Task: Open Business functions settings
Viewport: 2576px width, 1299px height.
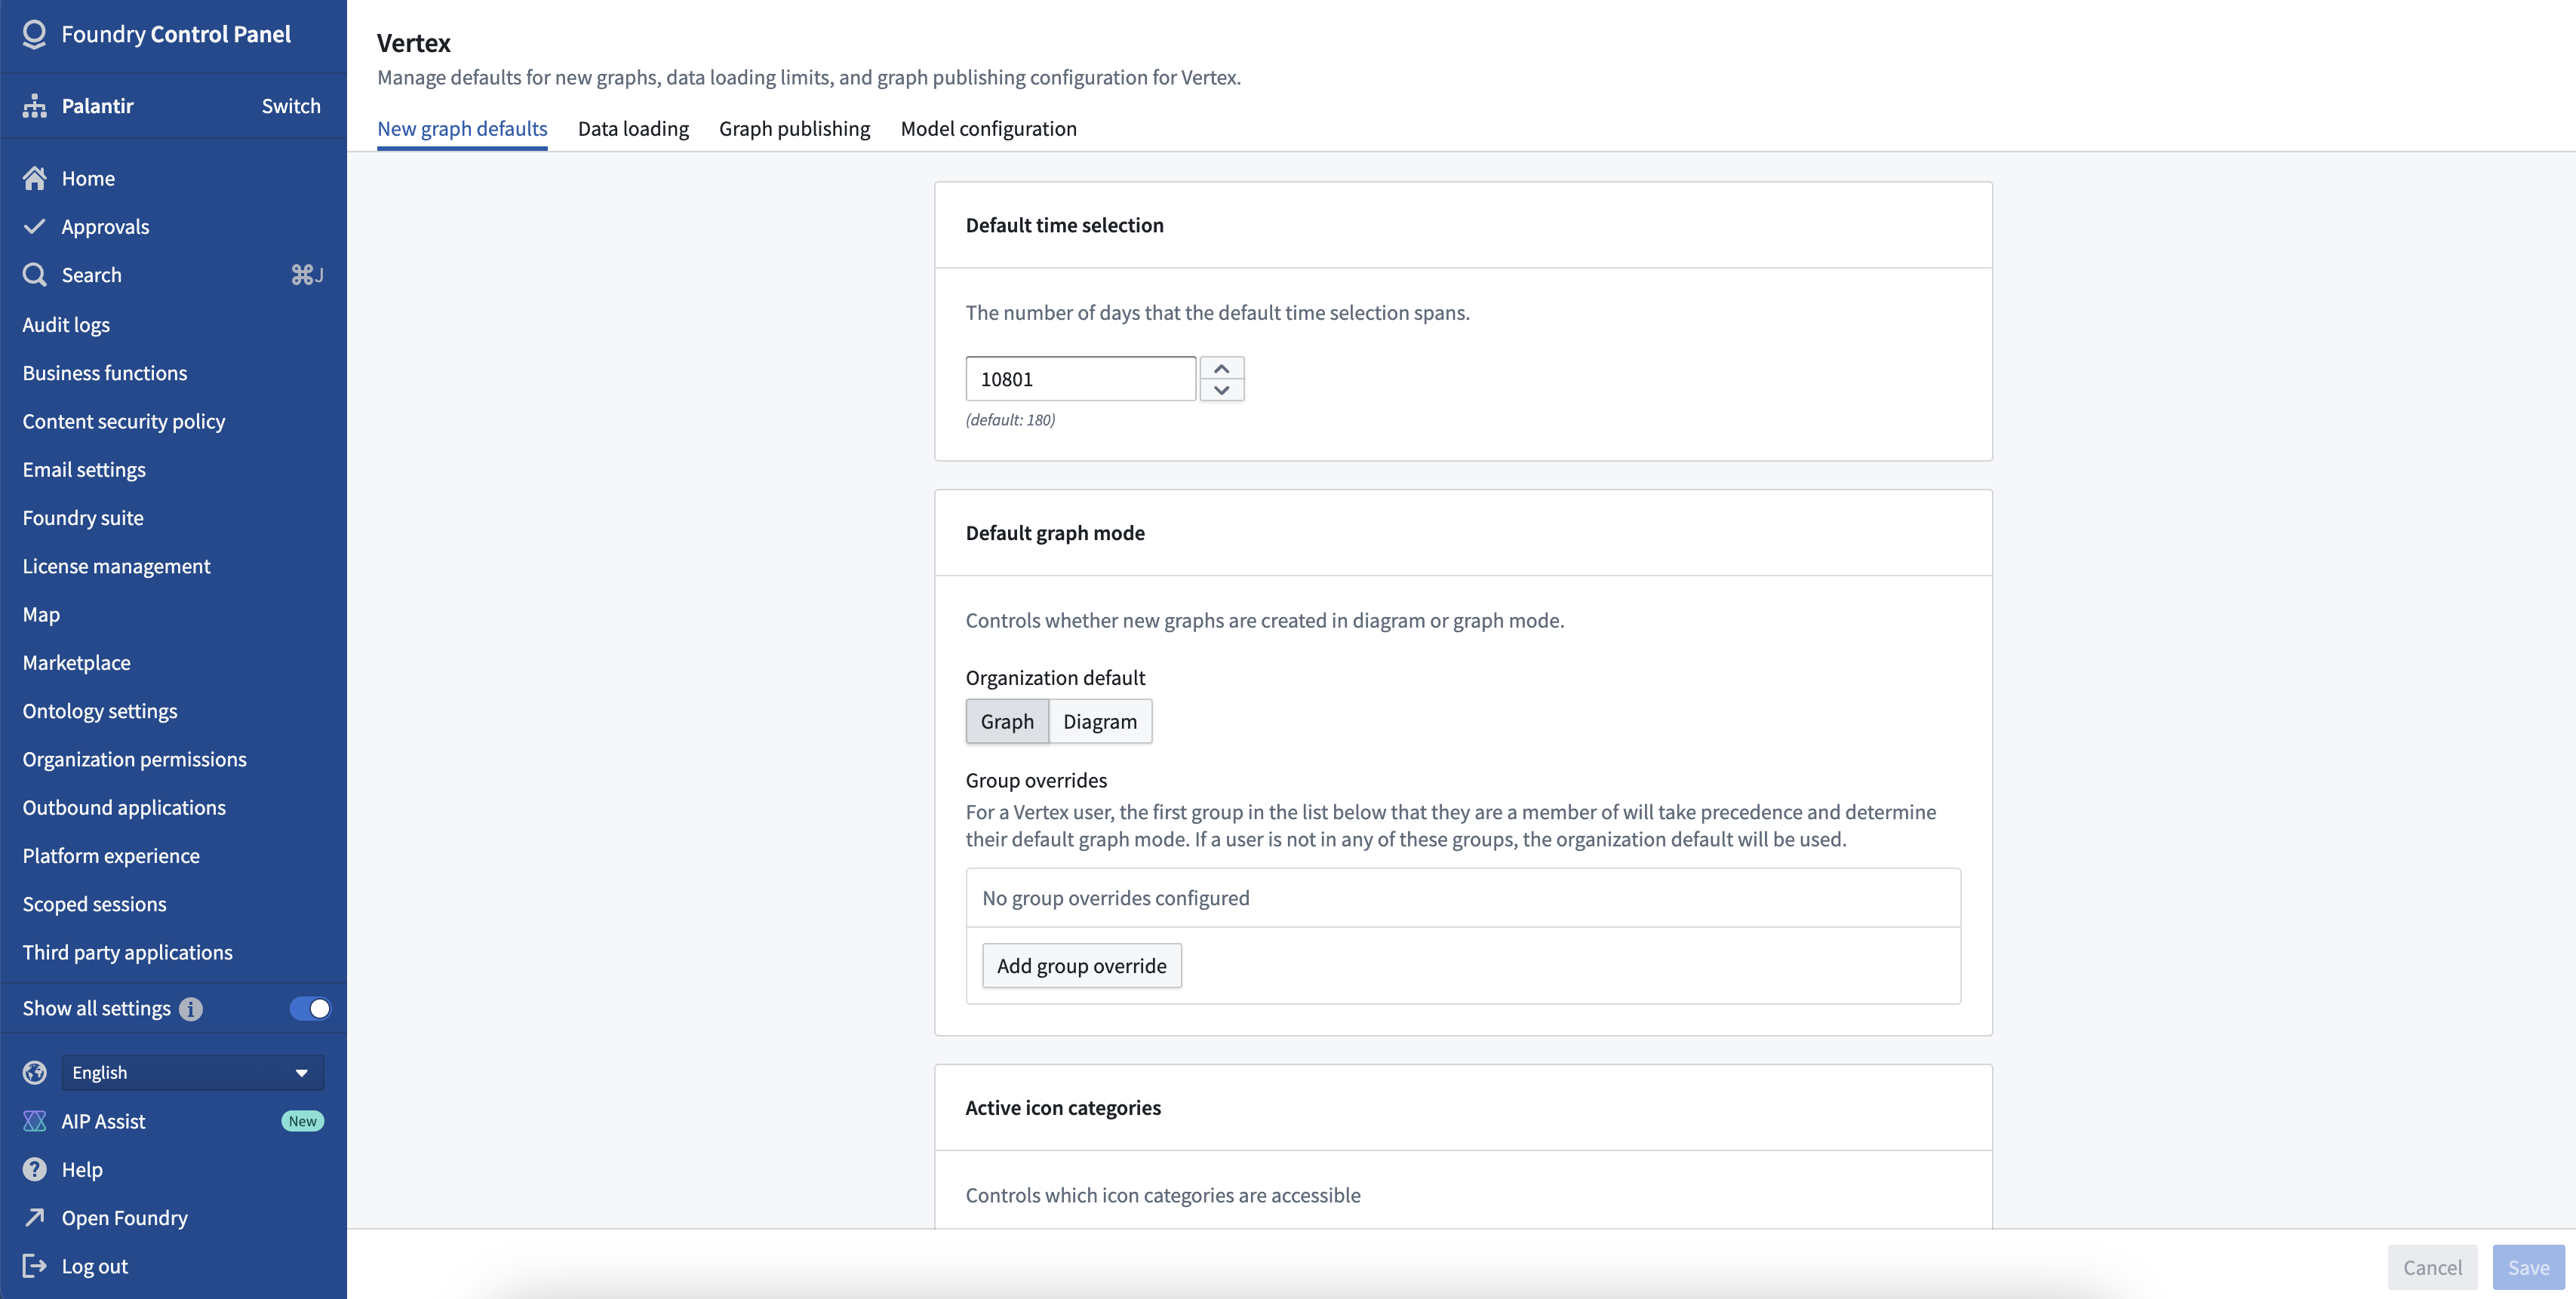Action: [105, 372]
